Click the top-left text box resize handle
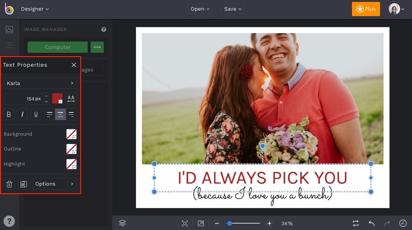This screenshot has width=412, height=230. point(154,164)
